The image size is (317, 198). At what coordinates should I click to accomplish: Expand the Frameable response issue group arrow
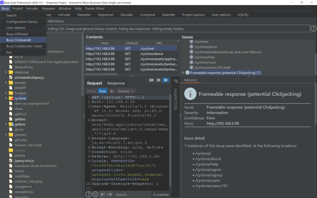pos(183,73)
